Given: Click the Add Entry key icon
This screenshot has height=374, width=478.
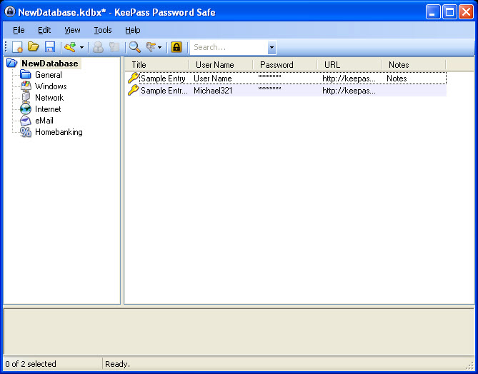Looking at the screenshot, I should (x=70, y=47).
